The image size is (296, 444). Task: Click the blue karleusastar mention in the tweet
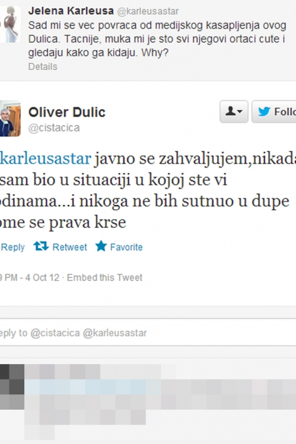pos(46,159)
